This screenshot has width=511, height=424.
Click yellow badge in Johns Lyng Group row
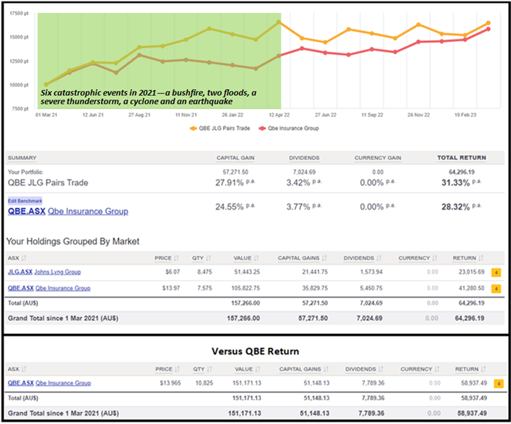click(x=496, y=271)
